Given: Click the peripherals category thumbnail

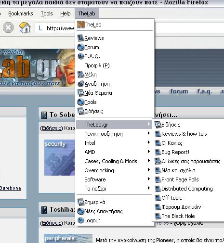Looking at the screenshot, I should click(x=68, y=238).
